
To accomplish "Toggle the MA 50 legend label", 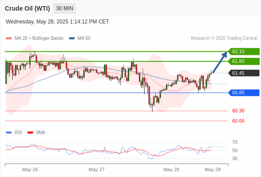I will point(84,38).
